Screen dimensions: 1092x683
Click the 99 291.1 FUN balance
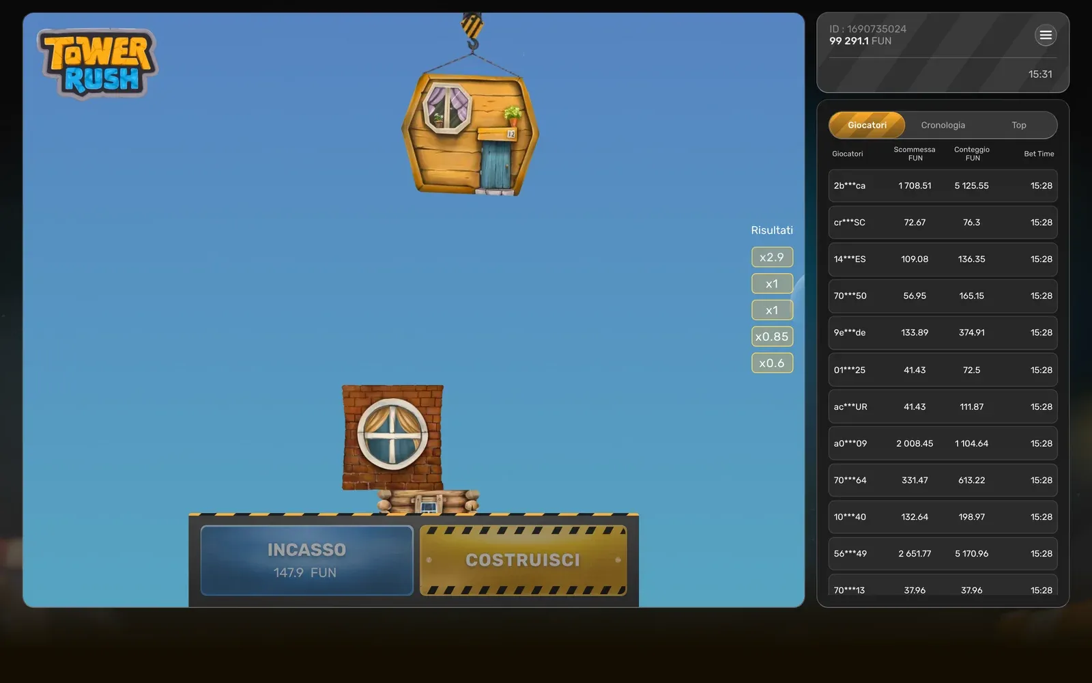(860, 41)
